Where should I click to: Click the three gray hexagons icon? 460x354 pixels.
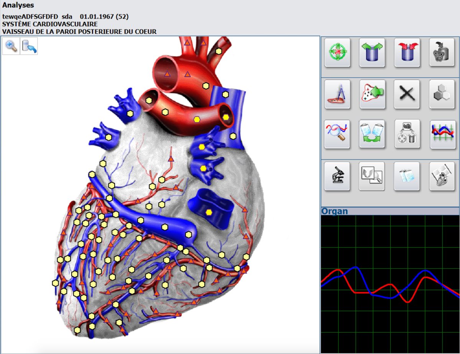point(442,94)
